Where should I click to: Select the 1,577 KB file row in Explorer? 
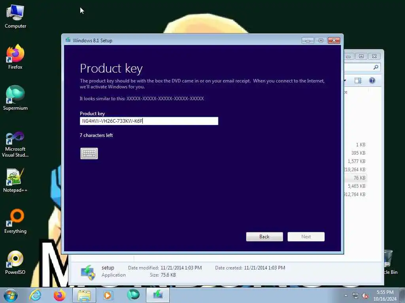click(x=356, y=161)
